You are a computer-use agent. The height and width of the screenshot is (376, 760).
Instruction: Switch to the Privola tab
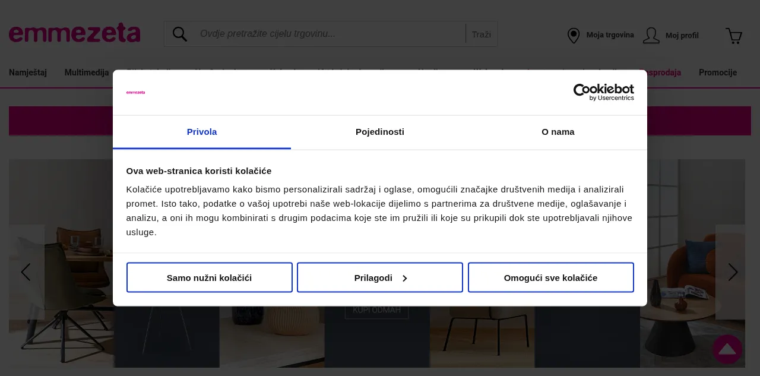[x=202, y=132]
